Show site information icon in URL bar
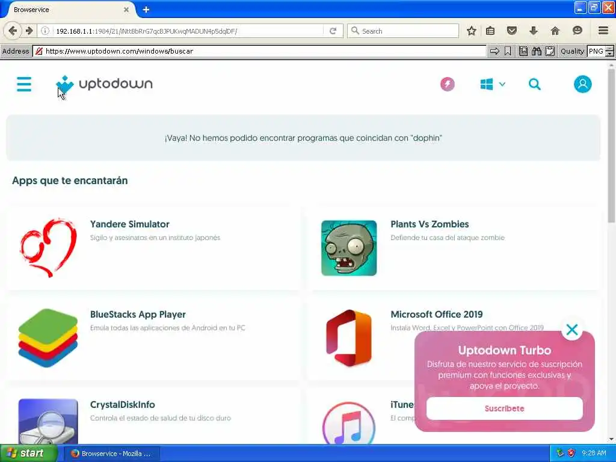Screen dimensions: 616x462 coord(45,31)
